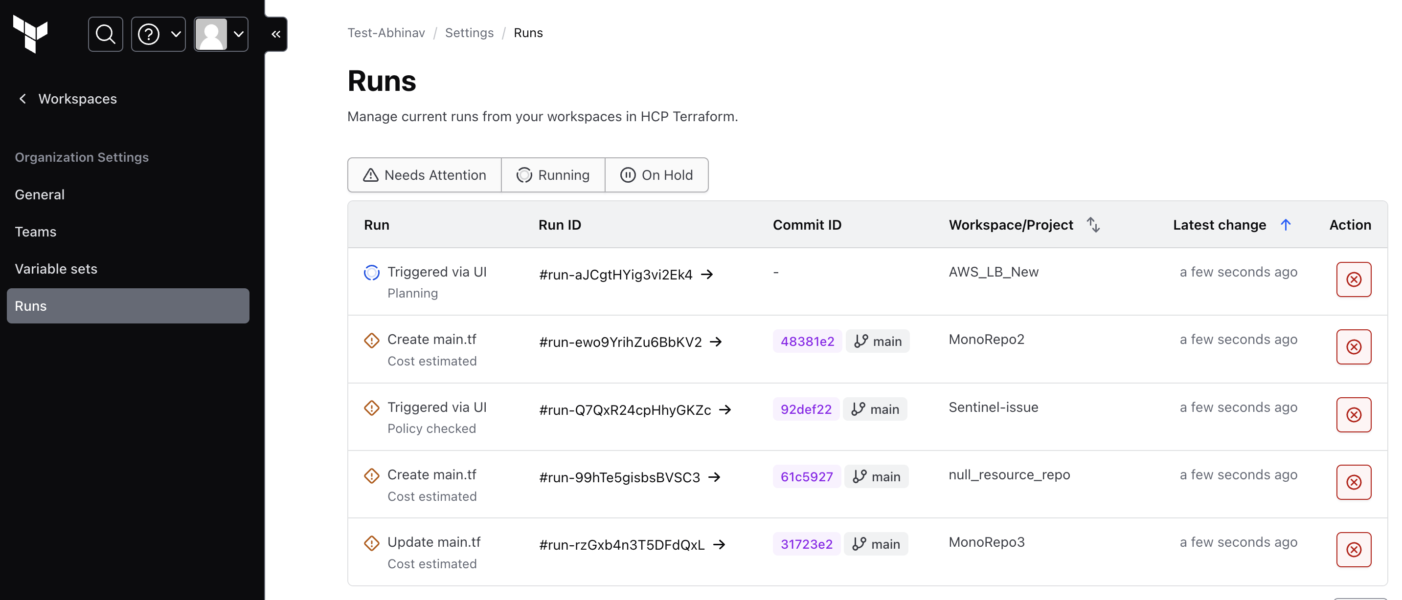The height and width of the screenshot is (600, 1402).
Task: Cancel the AWS_LB_New run
Action: (x=1353, y=279)
